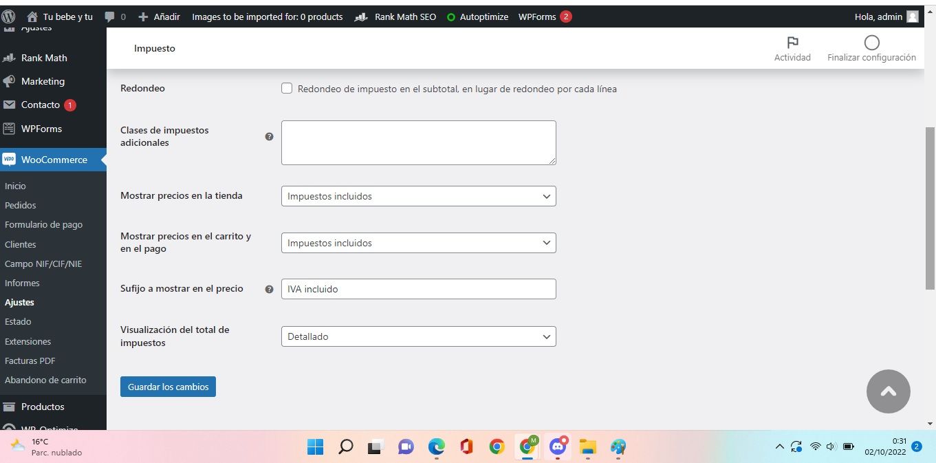Viewport: 936px width, 463px height.
Task: Open Task View on taskbar
Action: [375, 447]
